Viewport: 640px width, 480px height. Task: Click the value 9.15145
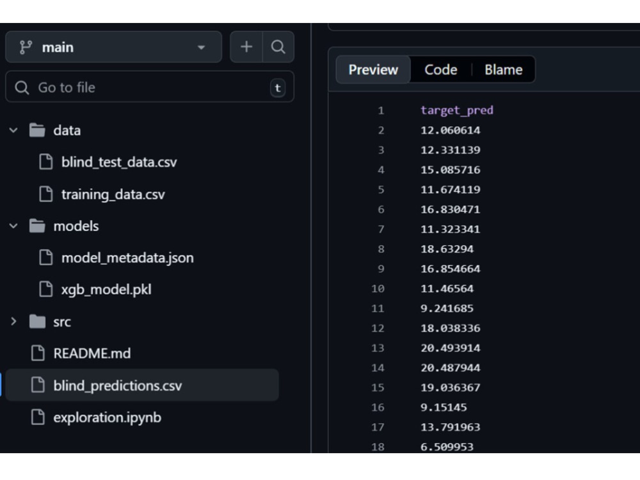pos(444,407)
